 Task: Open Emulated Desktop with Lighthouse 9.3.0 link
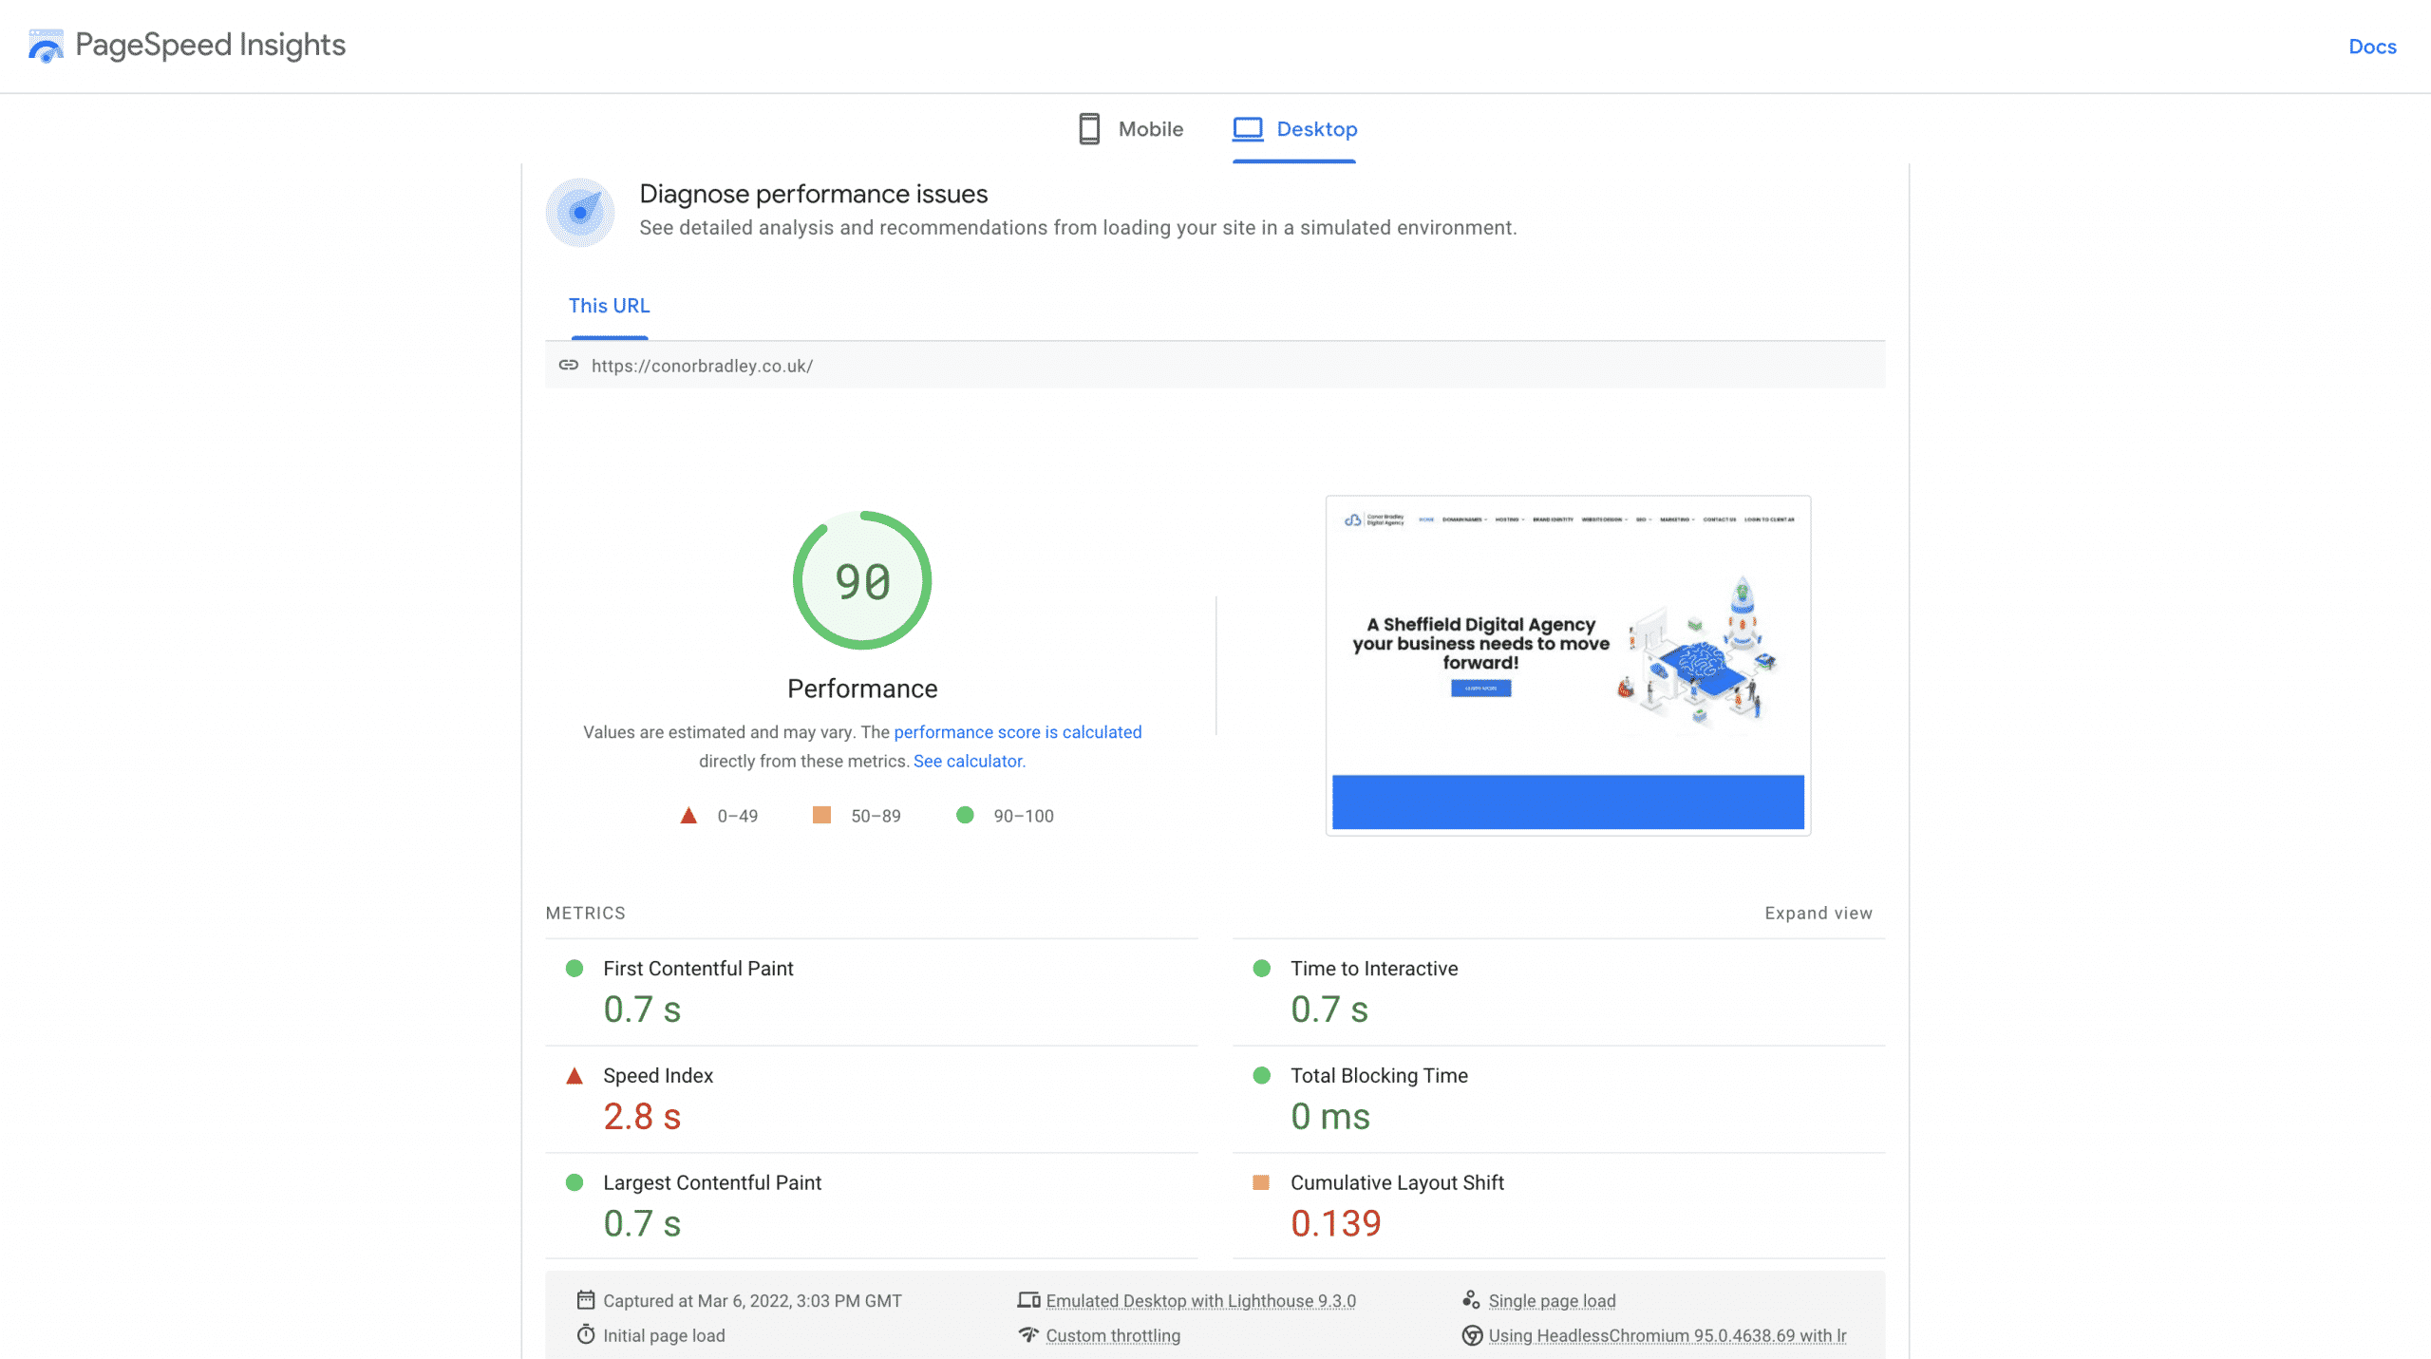[1200, 1301]
